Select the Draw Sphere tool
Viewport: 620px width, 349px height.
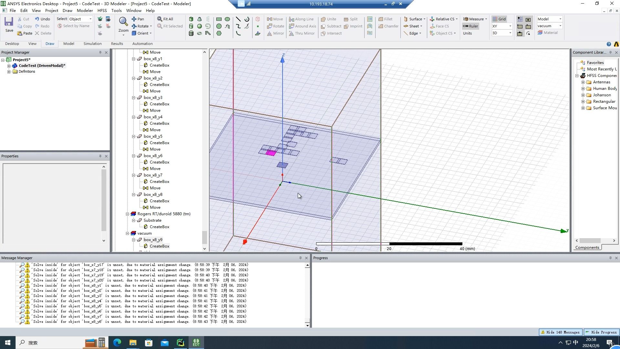[x=200, y=26]
